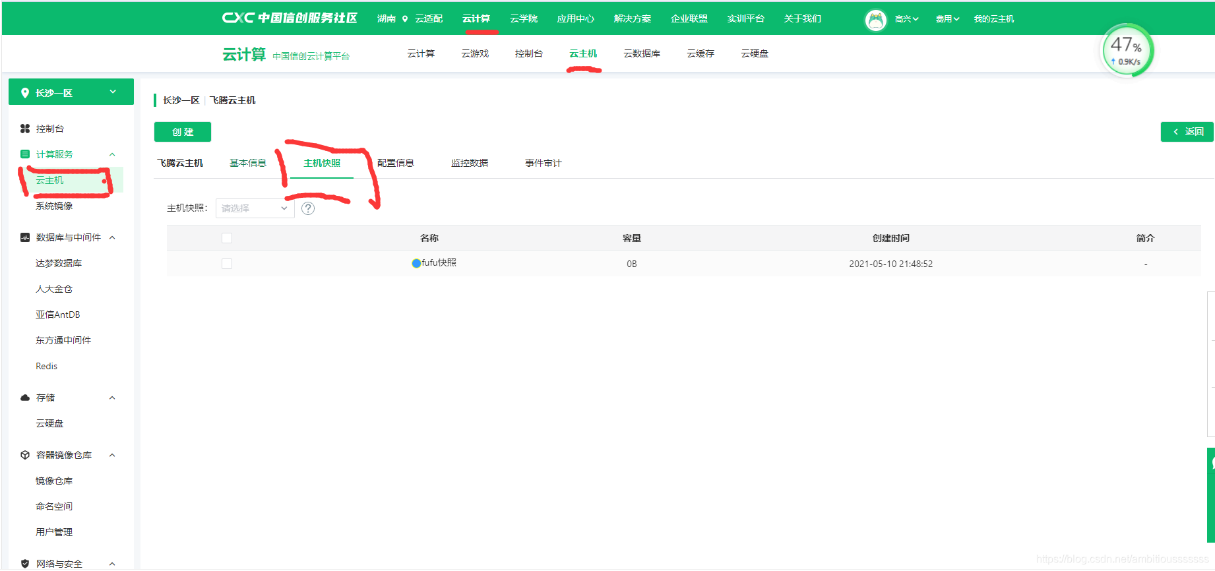This screenshot has width=1215, height=571.
Task: Switch to the 监控数据 tab
Action: pos(470,163)
